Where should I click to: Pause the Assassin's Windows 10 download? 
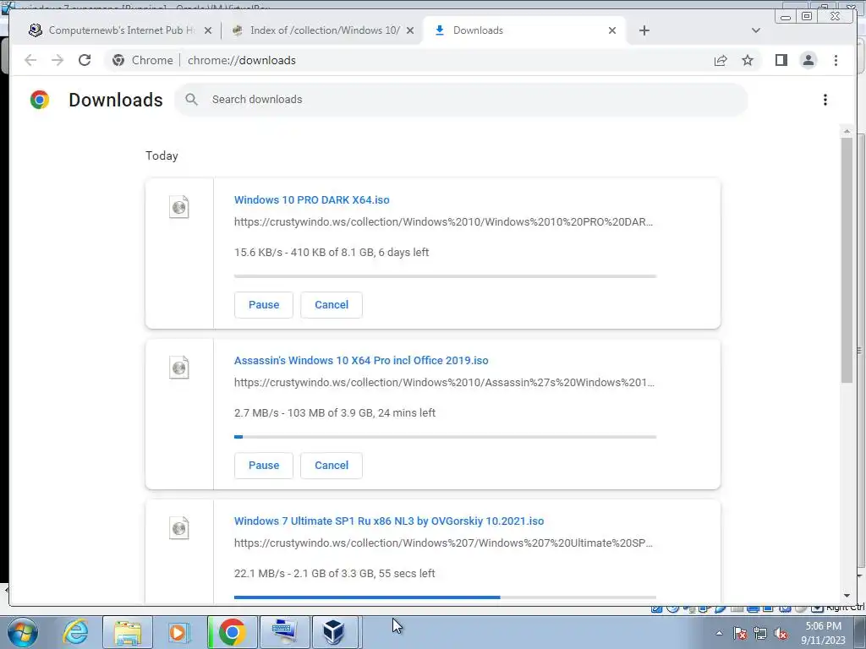(264, 466)
